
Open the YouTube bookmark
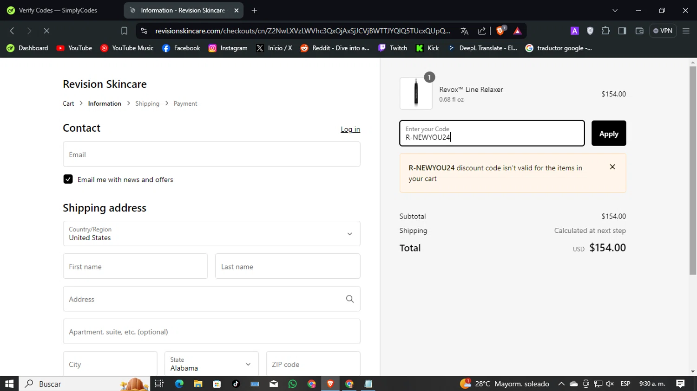click(74, 48)
